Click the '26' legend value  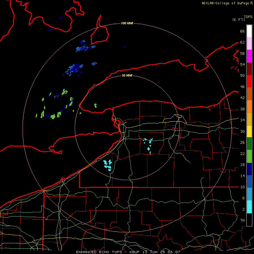242,143
